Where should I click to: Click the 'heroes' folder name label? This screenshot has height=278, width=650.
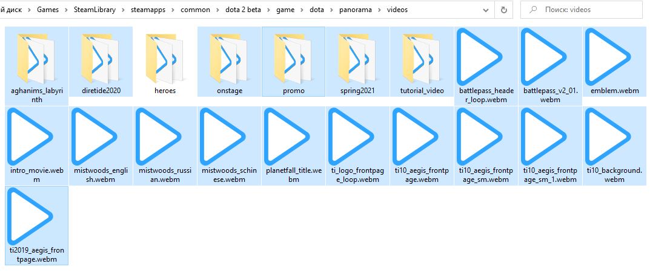[165, 91]
